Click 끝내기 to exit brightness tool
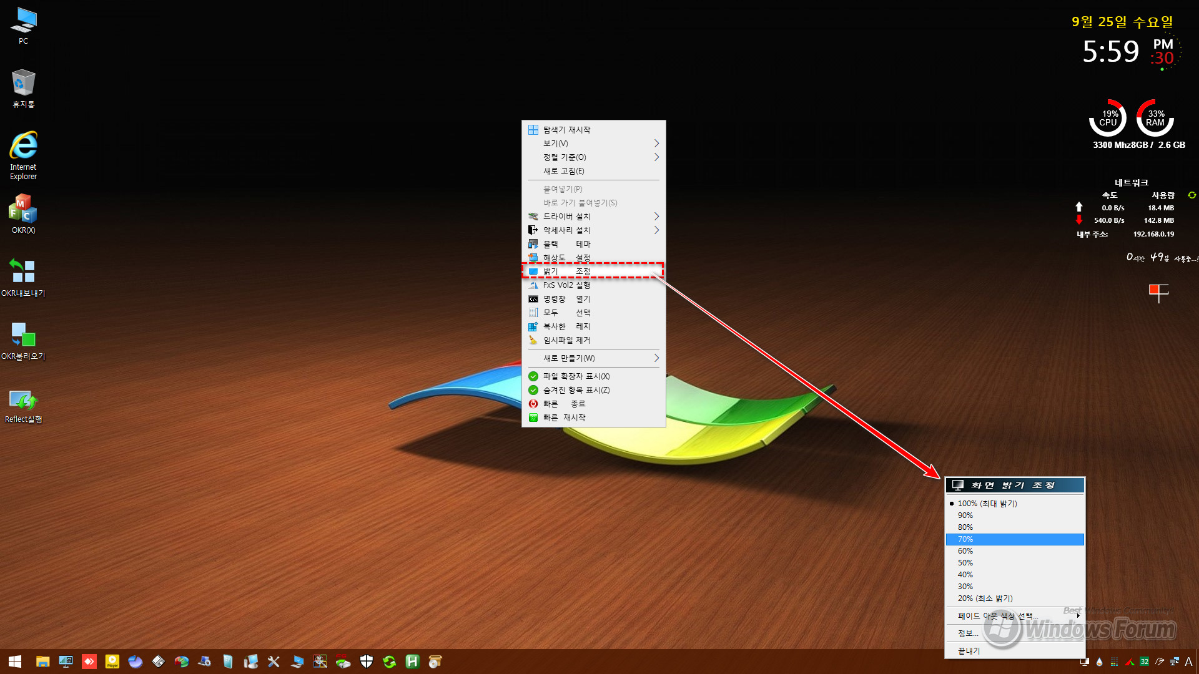 1015,651
